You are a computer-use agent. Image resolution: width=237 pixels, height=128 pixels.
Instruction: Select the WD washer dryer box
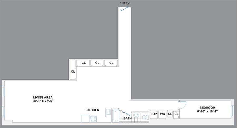pos(162,114)
